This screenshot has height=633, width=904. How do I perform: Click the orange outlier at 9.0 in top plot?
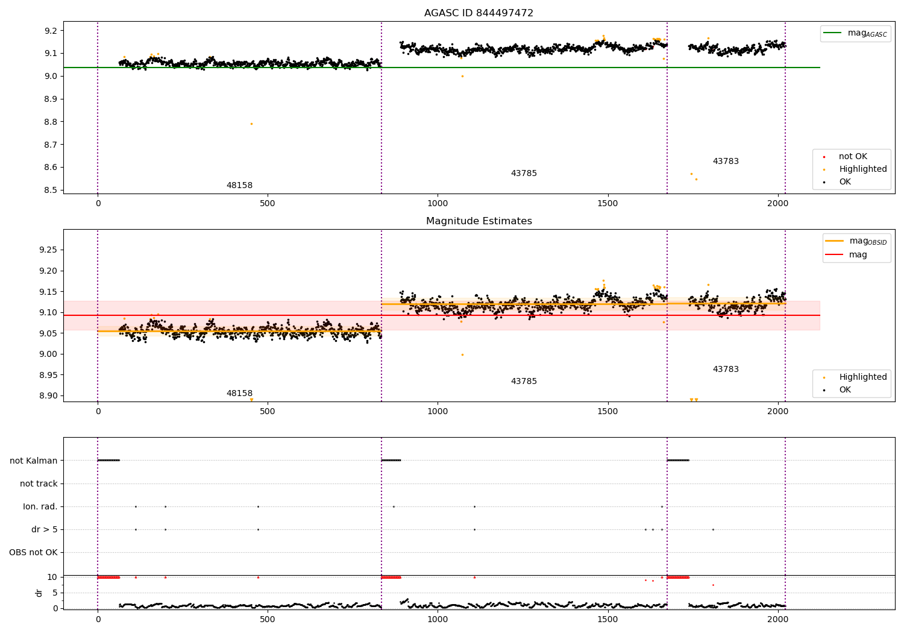point(462,76)
